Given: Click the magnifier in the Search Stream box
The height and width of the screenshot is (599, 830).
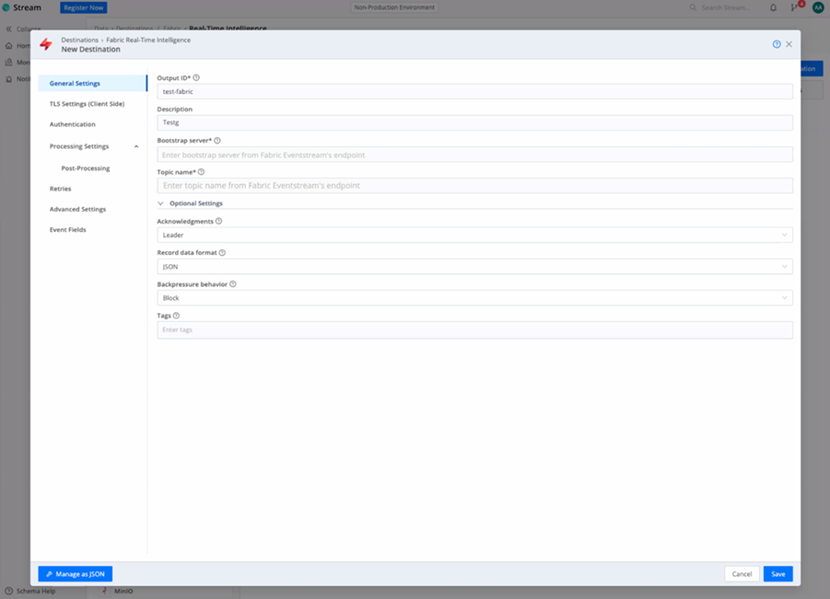Looking at the screenshot, I should click(x=693, y=7).
